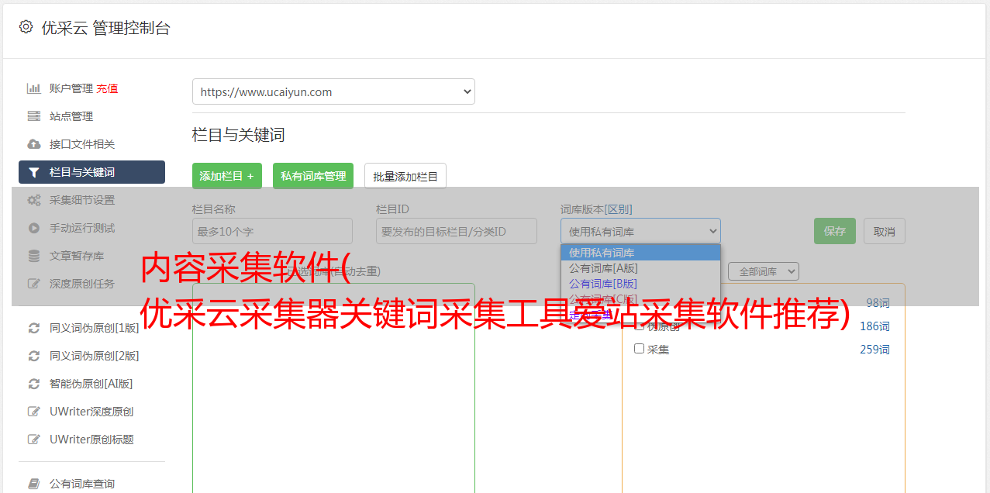
Task: Click the bar chart icon for 账户管理
Action: pyautogui.click(x=34, y=88)
